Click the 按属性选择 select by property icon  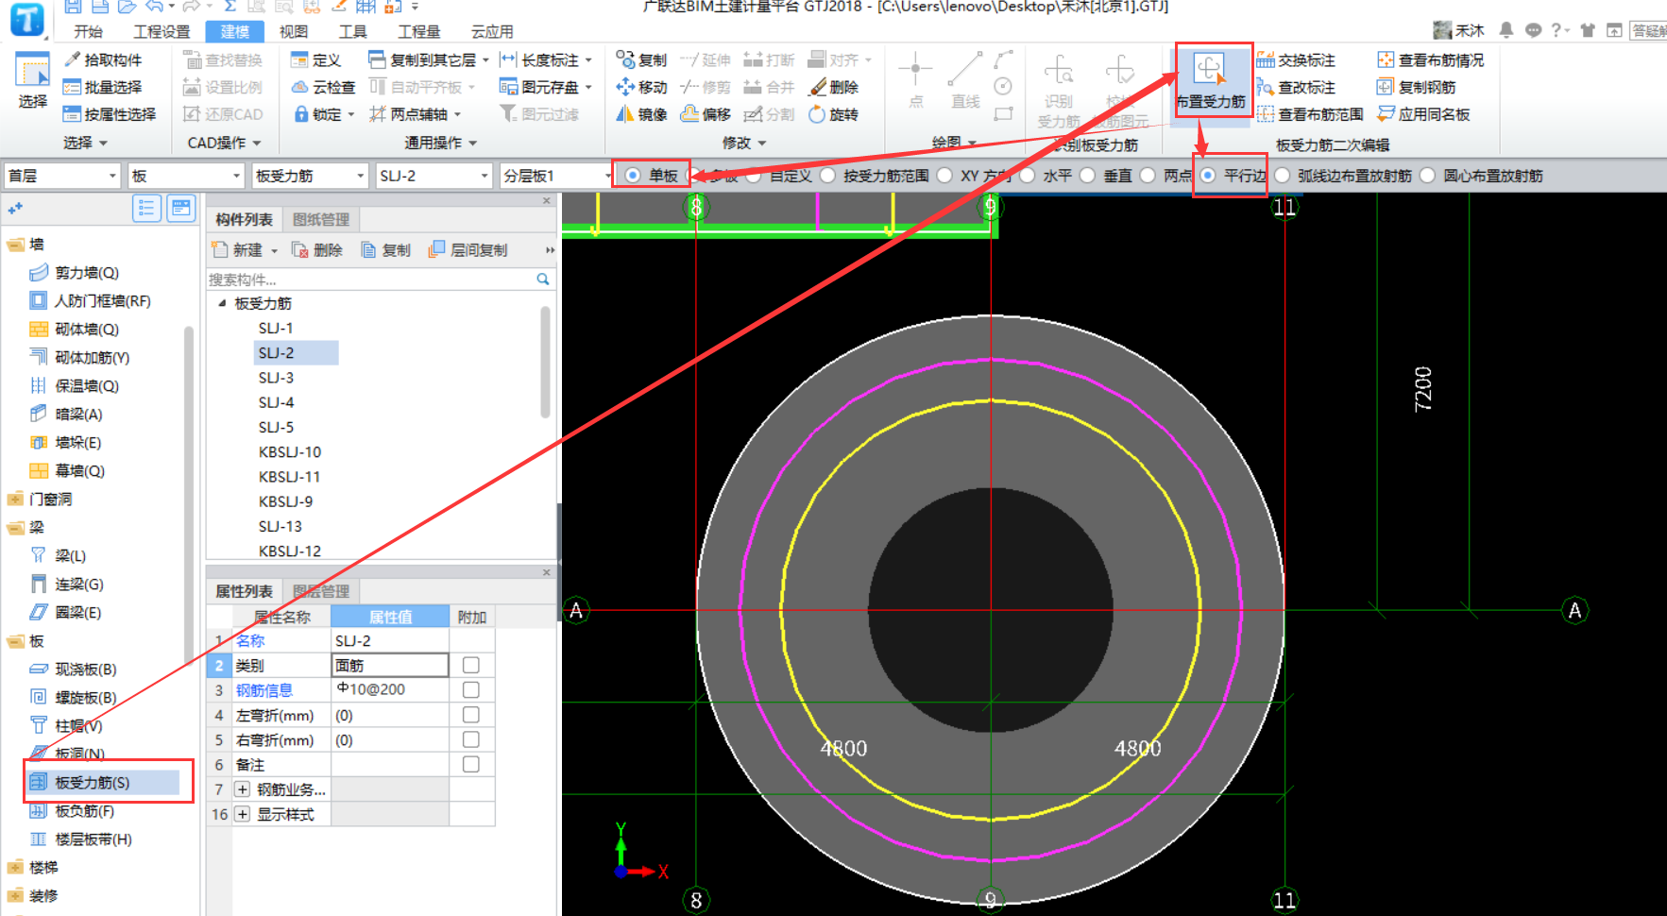[72, 114]
